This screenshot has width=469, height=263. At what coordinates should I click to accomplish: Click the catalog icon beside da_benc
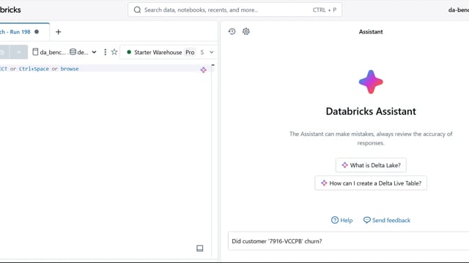coord(35,52)
